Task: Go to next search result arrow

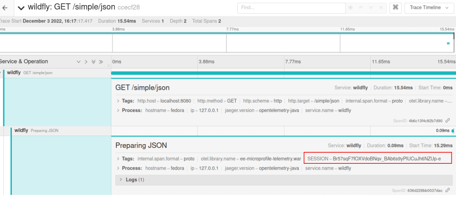Action: pyautogui.click(x=371, y=8)
